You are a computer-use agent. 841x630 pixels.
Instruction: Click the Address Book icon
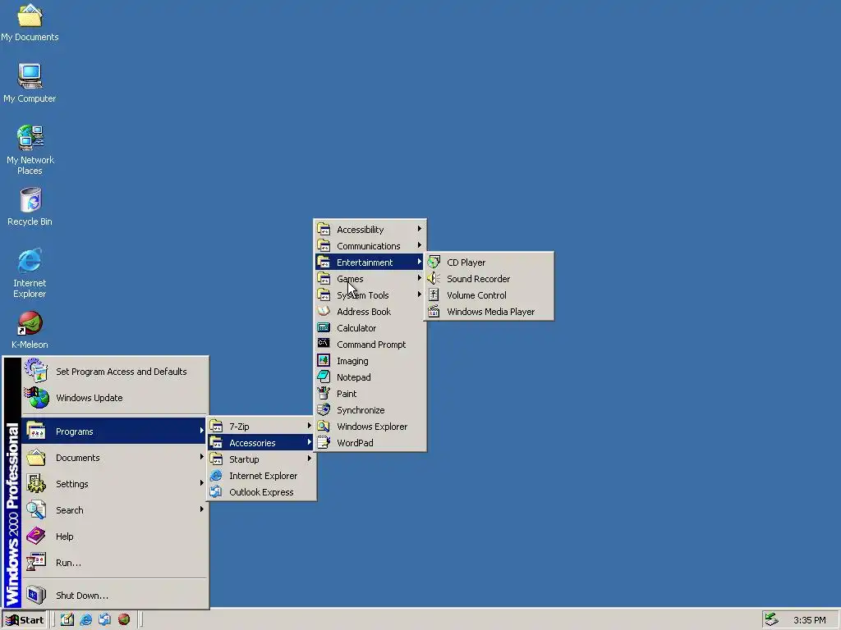(x=324, y=311)
